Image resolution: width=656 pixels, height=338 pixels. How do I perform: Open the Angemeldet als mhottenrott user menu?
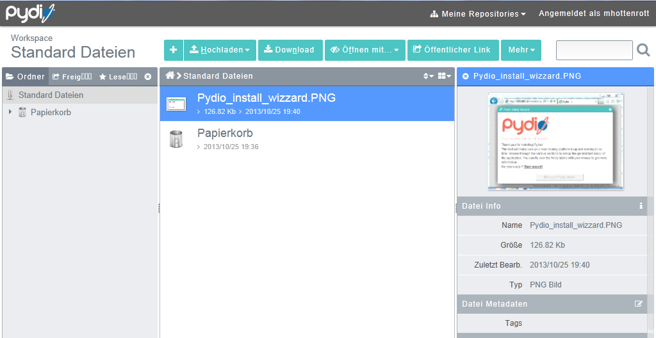pos(594,13)
